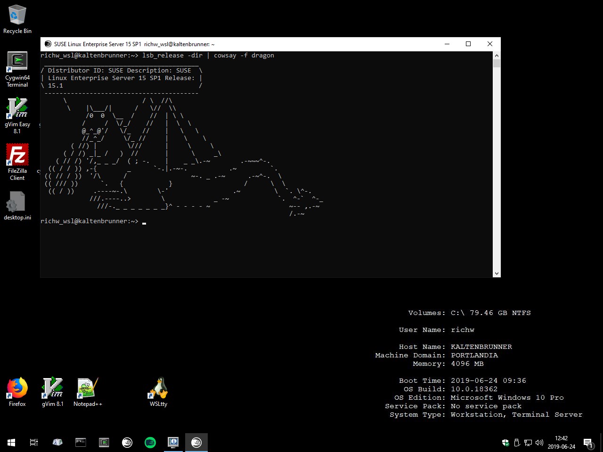
Task: Click 'Host Name: KALTENBRUNNER' desktop info text
Action: point(456,347)
